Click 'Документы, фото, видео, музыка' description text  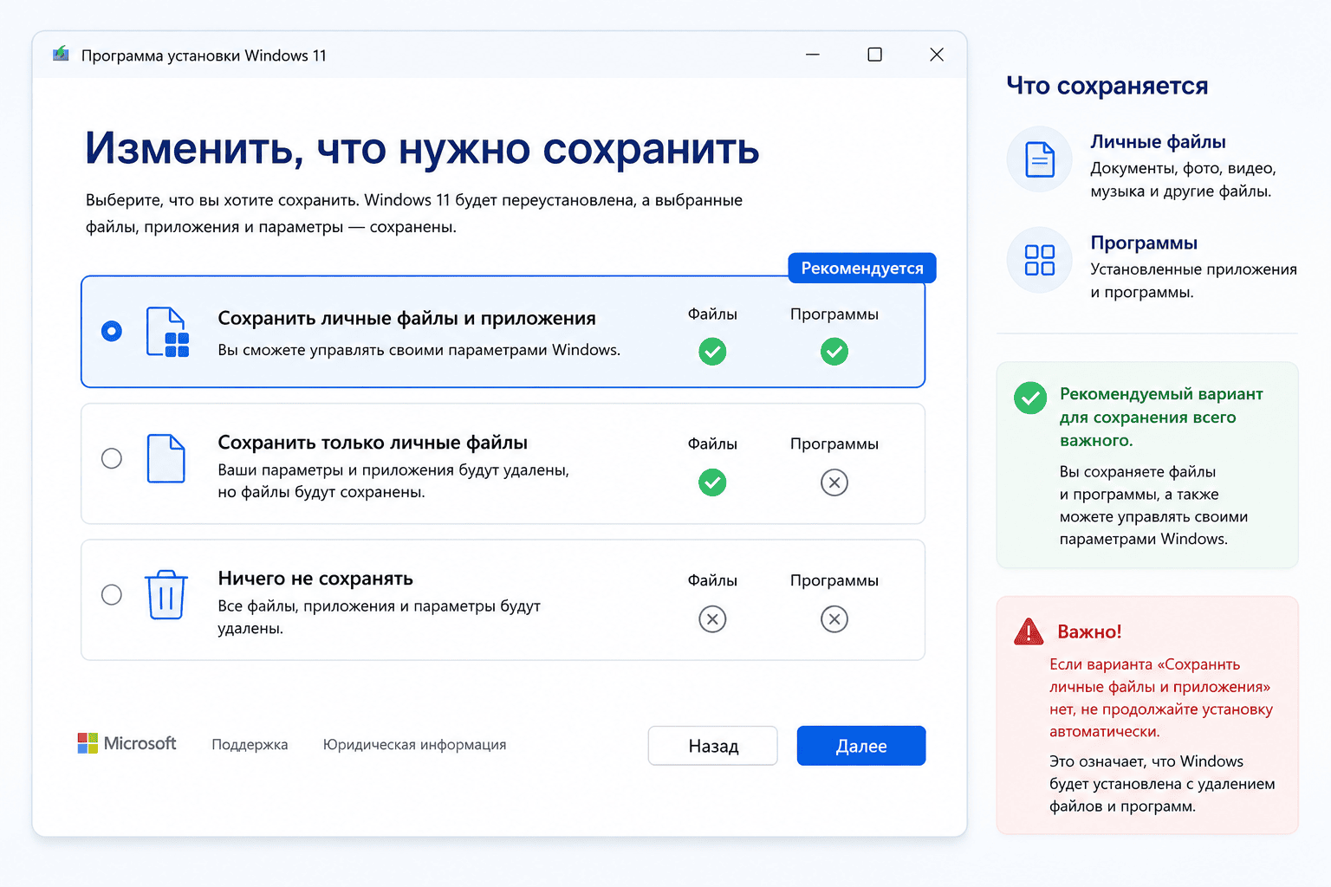coord(1183,179)
